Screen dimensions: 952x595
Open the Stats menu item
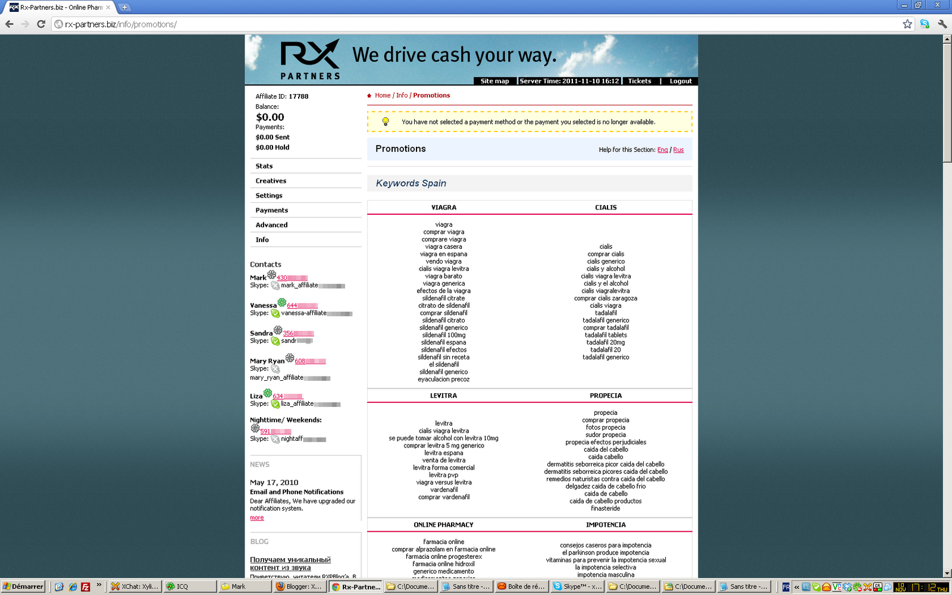click(x=264, y=166)
